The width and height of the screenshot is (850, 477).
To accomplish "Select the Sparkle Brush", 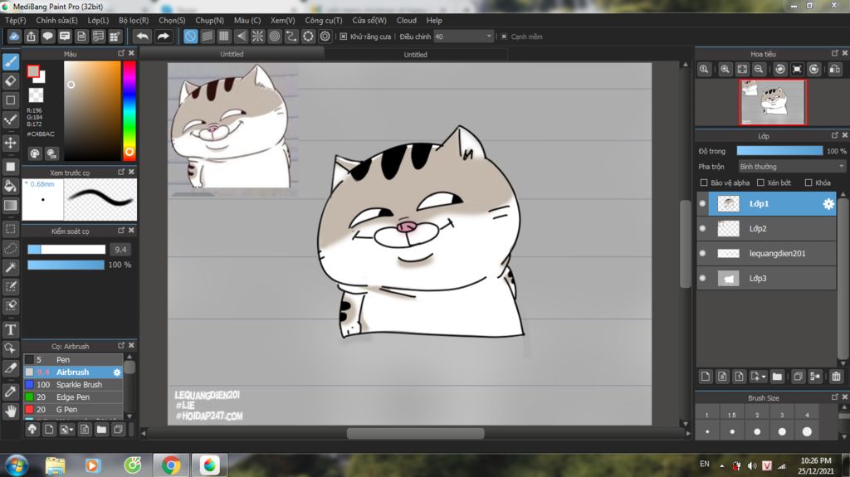I will point(73,384).
